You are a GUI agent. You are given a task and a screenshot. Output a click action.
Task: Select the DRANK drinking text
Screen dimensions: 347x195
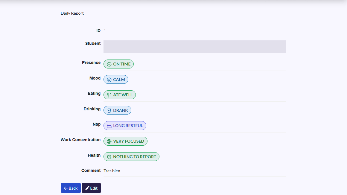121,110
